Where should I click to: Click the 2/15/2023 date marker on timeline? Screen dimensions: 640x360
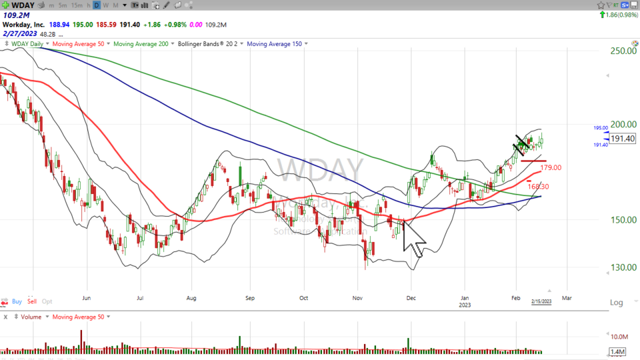point(541,301)
